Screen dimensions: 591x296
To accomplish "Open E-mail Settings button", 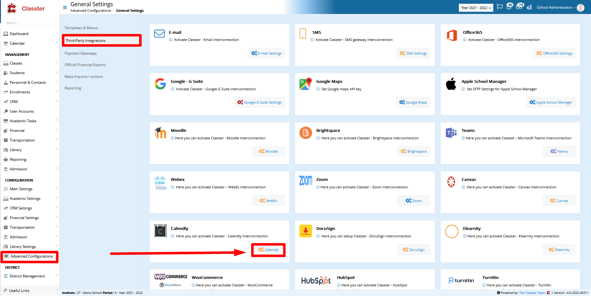I will 266,53.
